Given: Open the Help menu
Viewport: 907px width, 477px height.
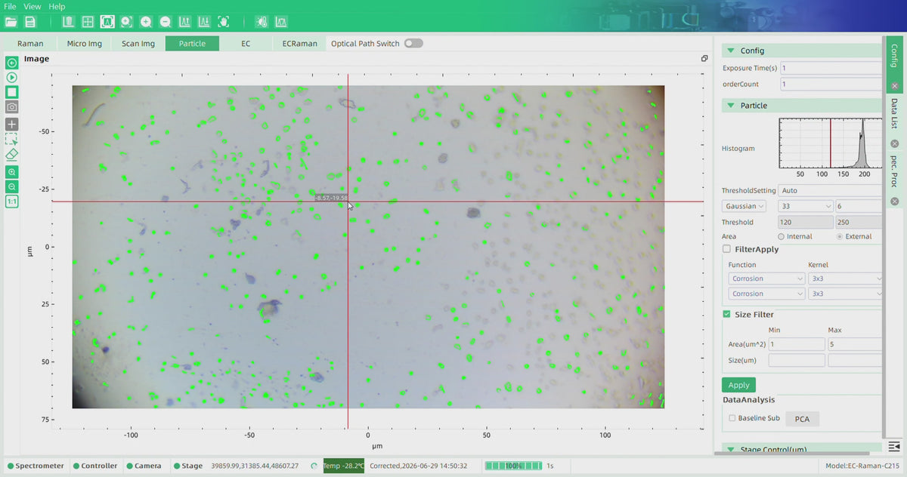Looking at the screenshot, I should 57,6.
